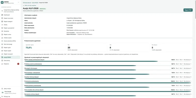Click the Piotr Nowak profile name

tap(8, 92)
